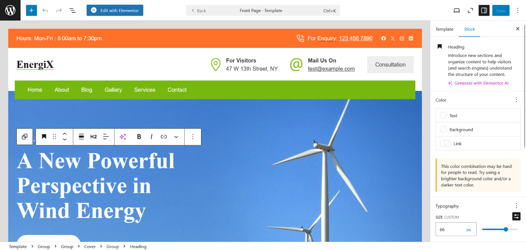This screenshot has width=526, height=250.
Task: Insert a link using the link icon
Action: [x=164, y=137]
